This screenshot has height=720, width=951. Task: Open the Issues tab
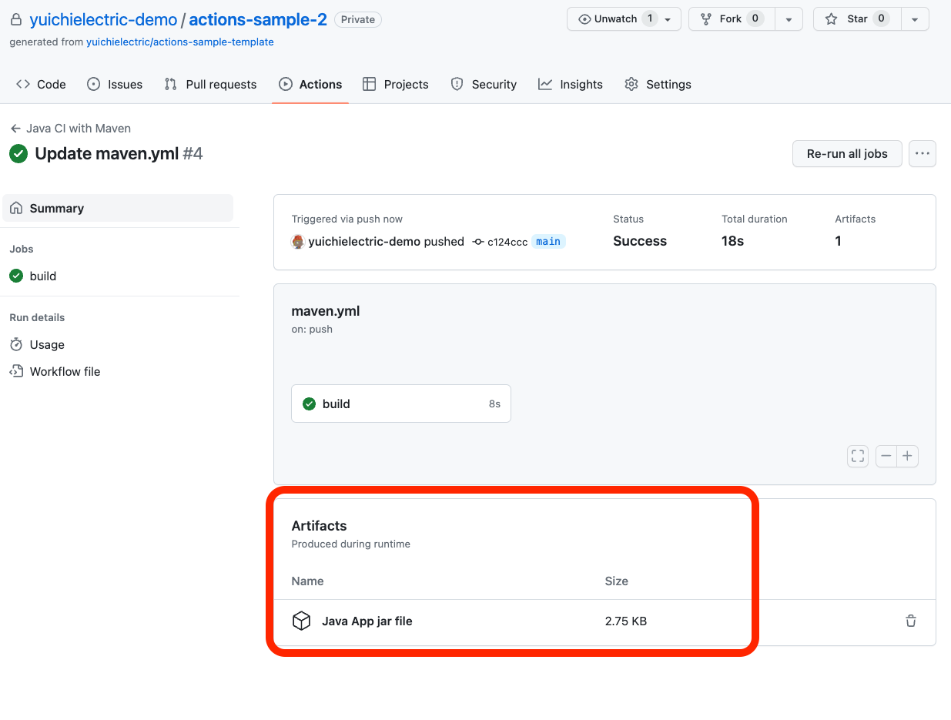[115, 84]
